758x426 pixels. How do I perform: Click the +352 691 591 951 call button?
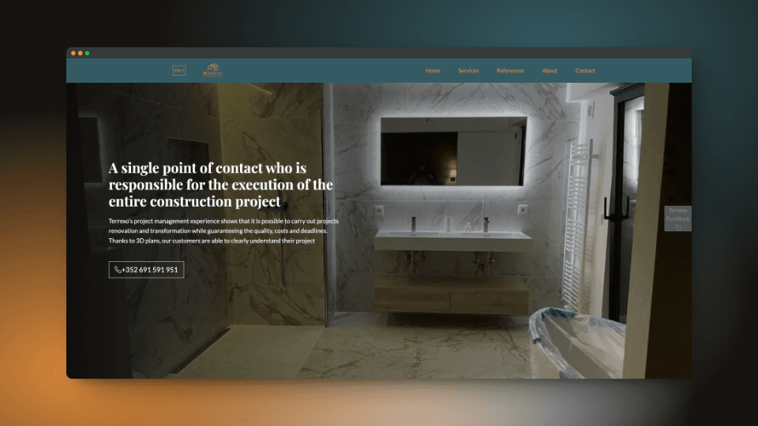pos(147,270)
